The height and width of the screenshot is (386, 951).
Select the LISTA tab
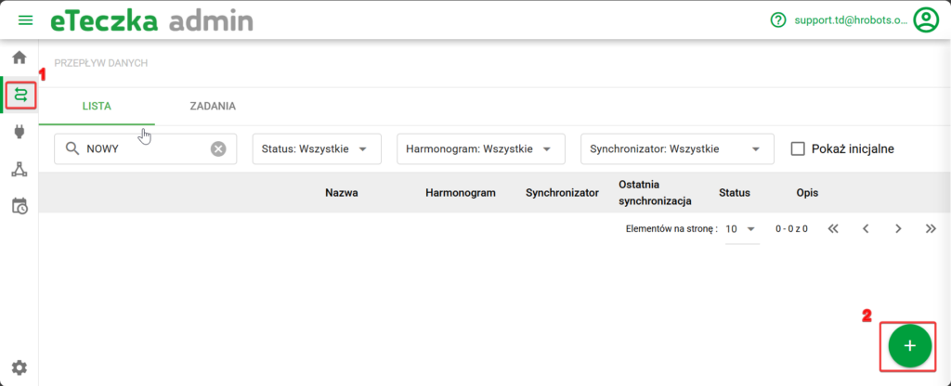(97, 106)
